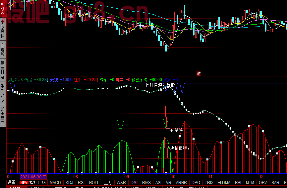Click the 08 month axis label
Image resolution: width=287 pixels, height=188 pixels.
(76, 177)
